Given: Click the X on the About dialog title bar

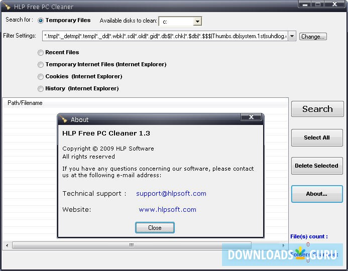Looking at the screenshot, I should tap(251, 117).
